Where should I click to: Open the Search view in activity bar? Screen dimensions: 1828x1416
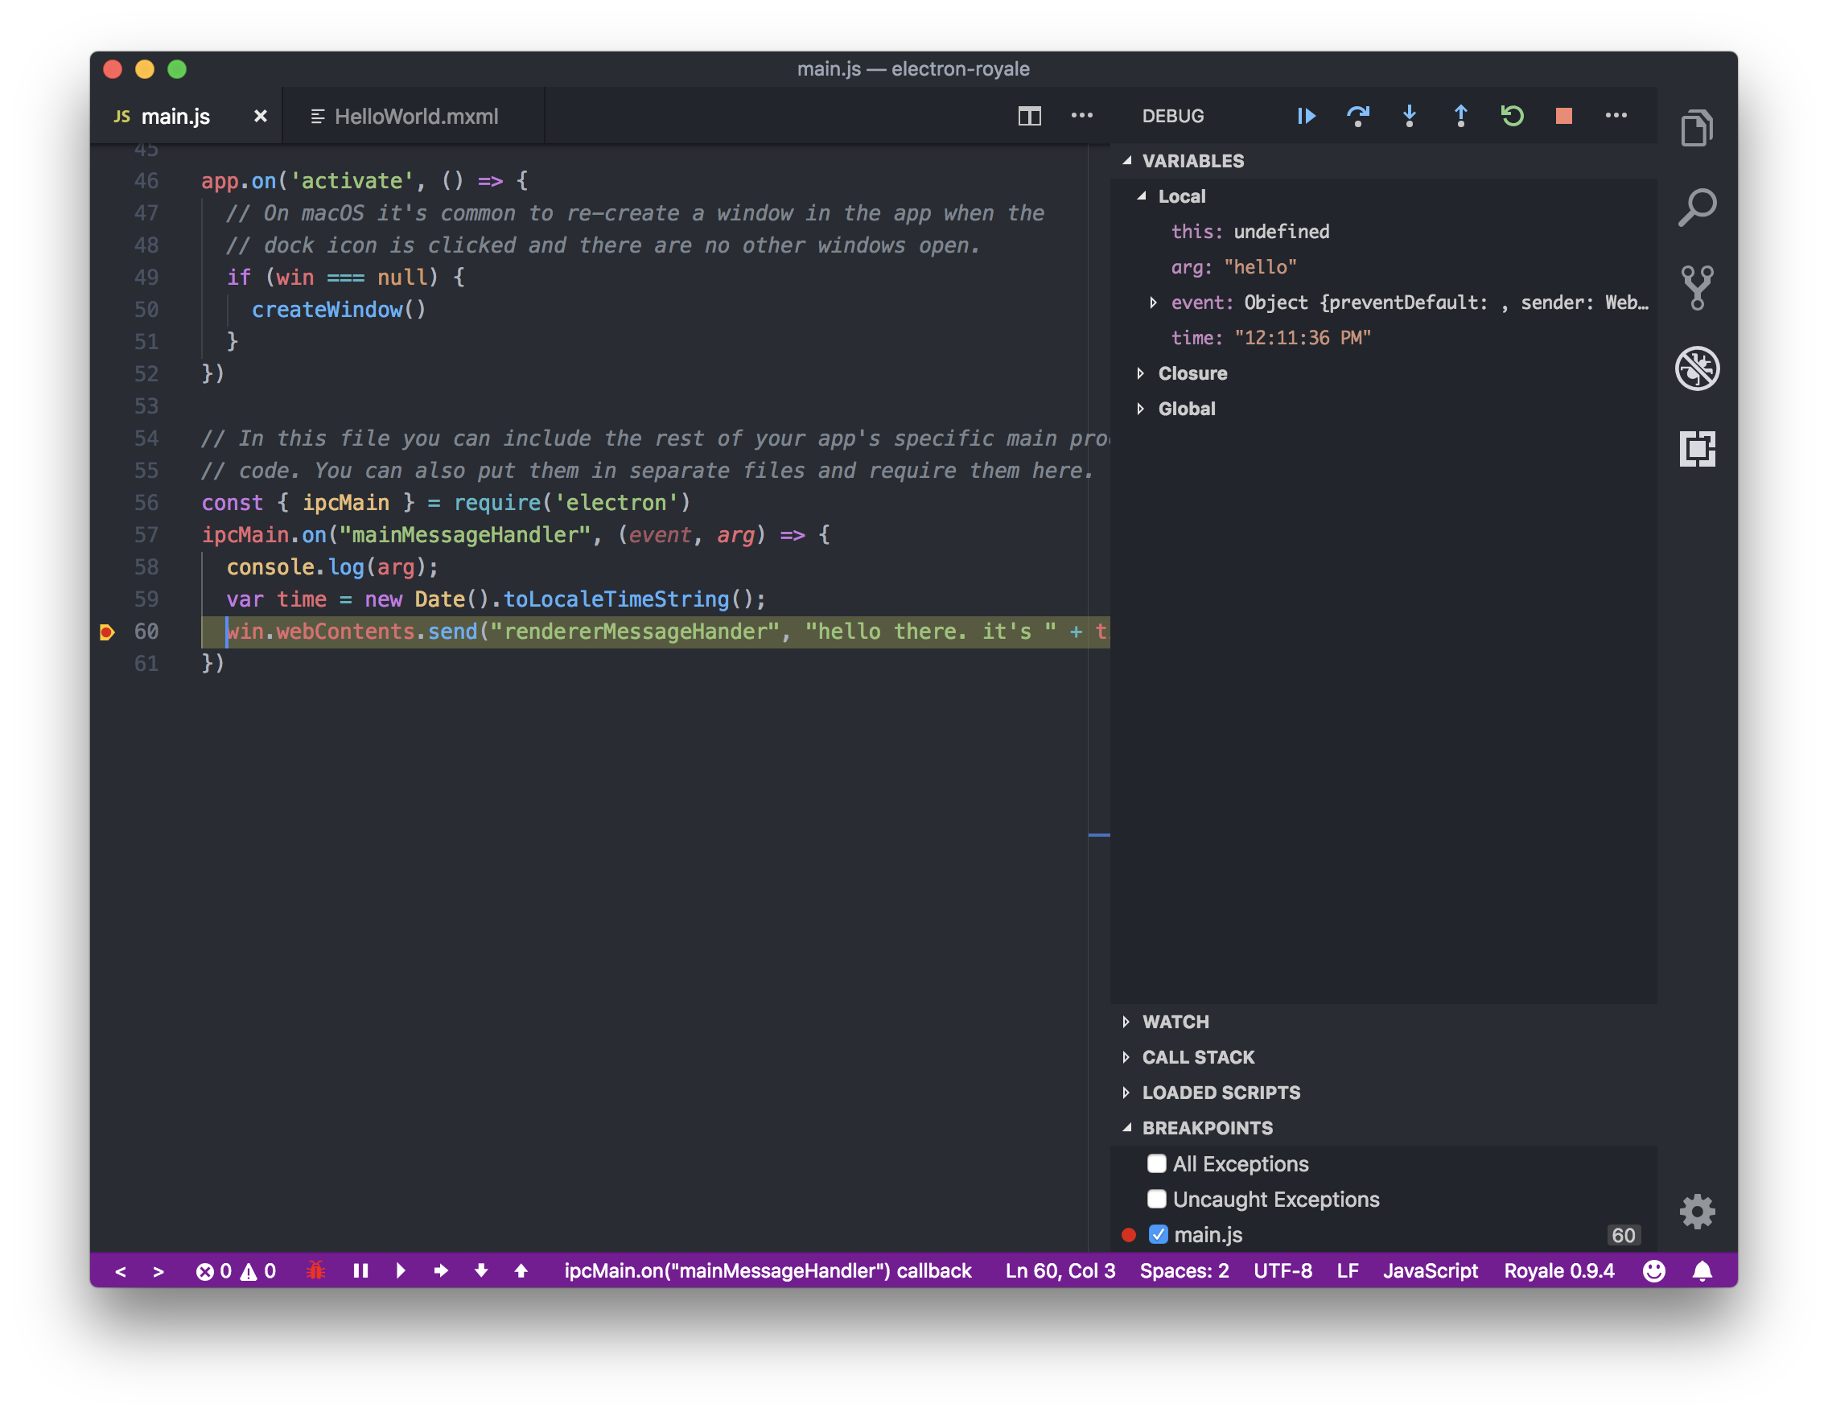pos(1698,208)
